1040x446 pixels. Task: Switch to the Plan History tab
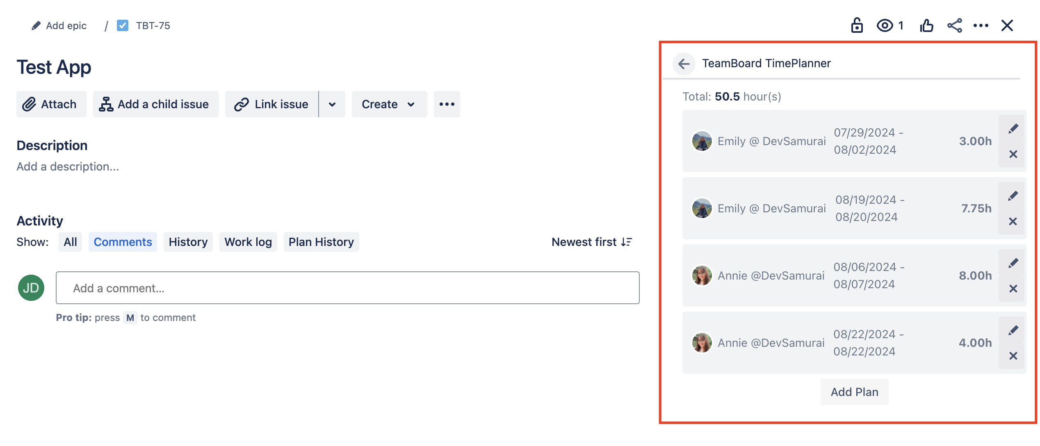point(321,242)
